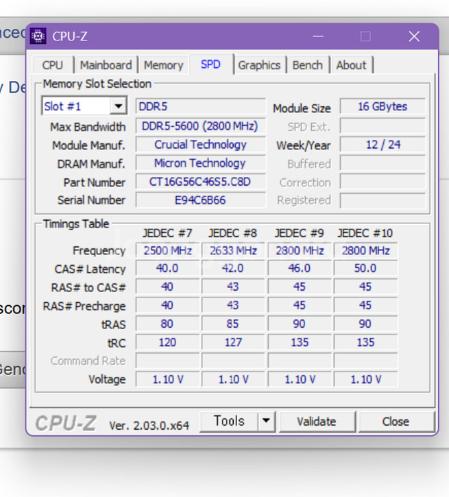Click the 2500 MHz frequency cell
Screen dimensions: 449x497
168,250
